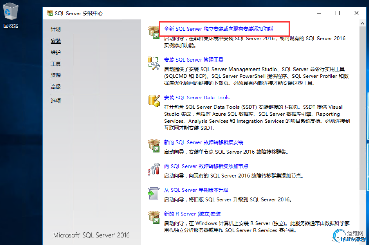Click the SQL Server 安装中心 title bar icon
369x245 pixels.
(x=50, y=13)
